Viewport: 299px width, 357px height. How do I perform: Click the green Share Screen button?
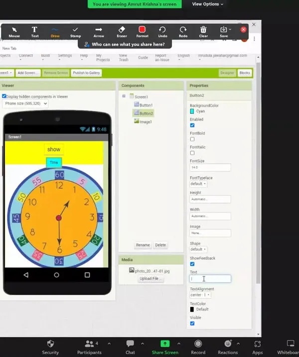click(165, 348)
